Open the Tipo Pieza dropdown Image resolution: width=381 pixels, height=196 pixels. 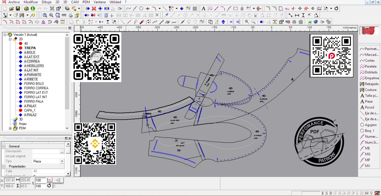coord(62,161)
